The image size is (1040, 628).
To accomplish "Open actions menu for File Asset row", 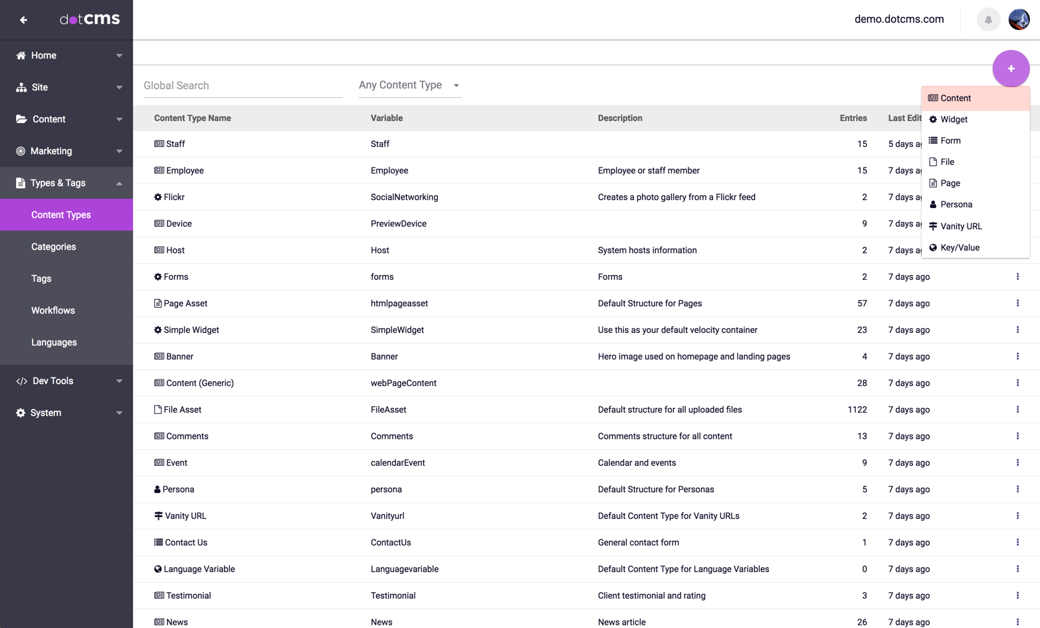I will [x=1017, y=409].
